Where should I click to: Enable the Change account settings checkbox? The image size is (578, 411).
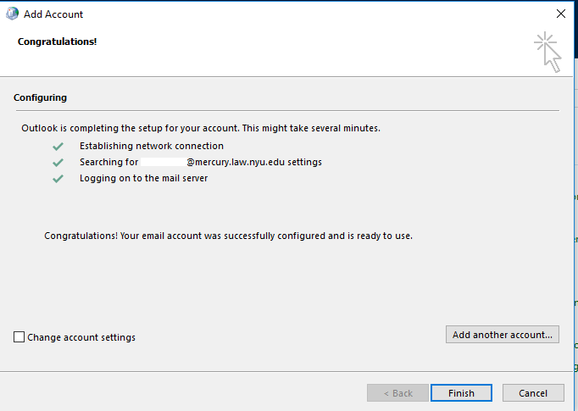[19, 337]
